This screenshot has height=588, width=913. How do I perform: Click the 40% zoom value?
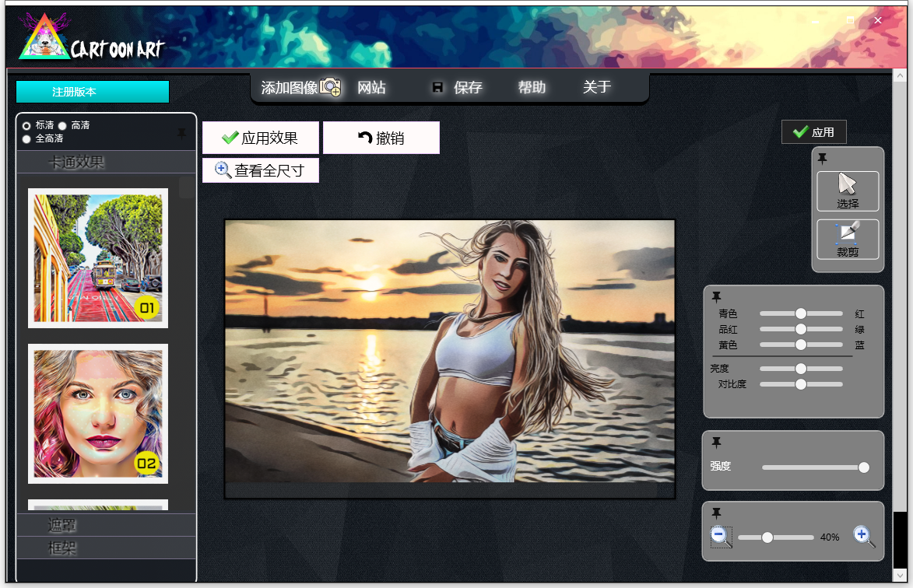(x=830, y=537)
